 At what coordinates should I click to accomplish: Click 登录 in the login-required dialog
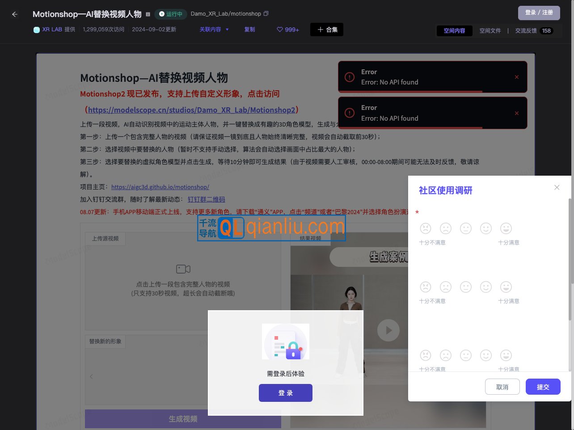click(x=285, y=392)
